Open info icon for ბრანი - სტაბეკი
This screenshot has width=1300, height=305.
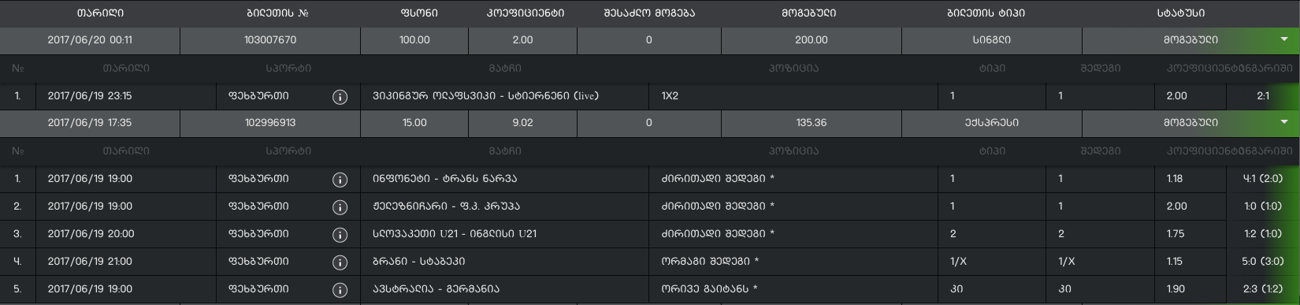pyautogui.click(x=340, y=262)
